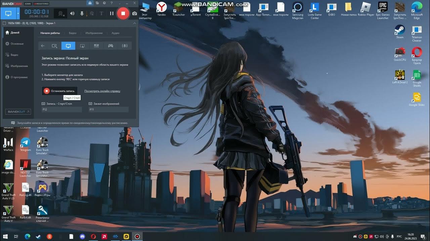
Task: Open the Изображения section in sidebar
Action: pos(16,66)
